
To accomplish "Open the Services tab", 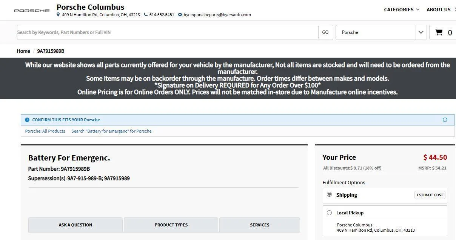I will 260,225.
